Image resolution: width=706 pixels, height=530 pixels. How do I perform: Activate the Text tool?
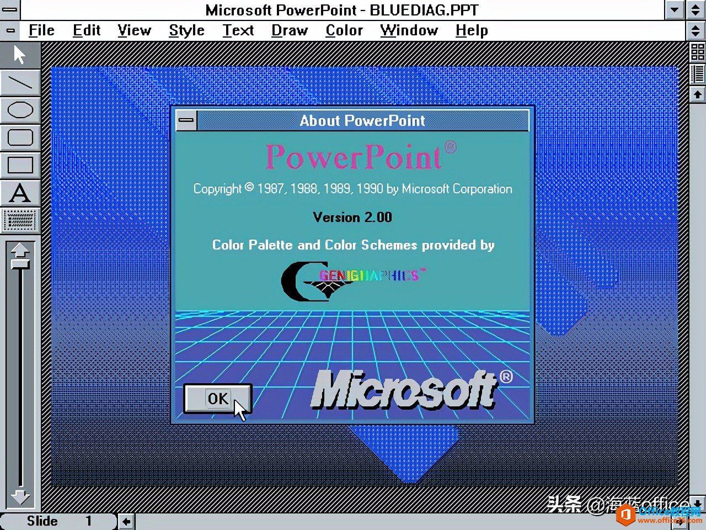pyautogui.click(x=20, y=193)
